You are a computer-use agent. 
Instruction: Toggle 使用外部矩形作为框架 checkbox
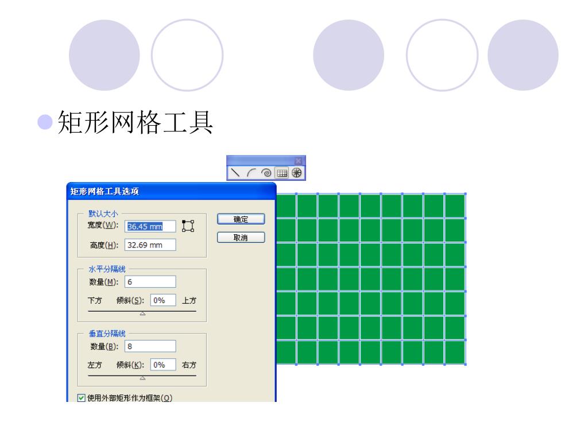click(x=81, y=398)
